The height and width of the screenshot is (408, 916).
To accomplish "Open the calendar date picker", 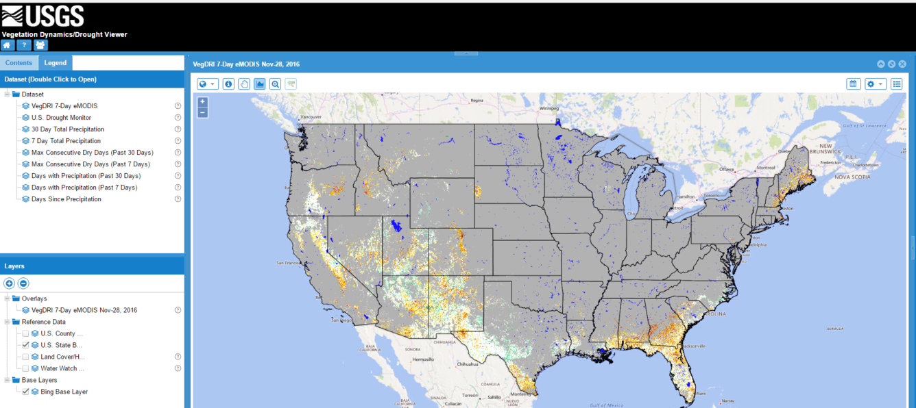I will pos(853,84).
